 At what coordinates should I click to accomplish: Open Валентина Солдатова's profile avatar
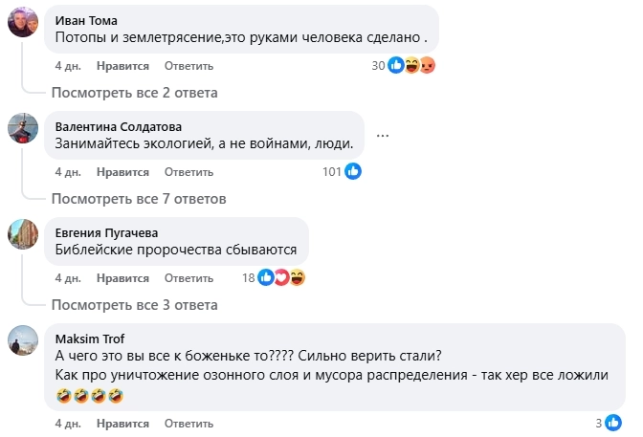(x=23, y=128)
